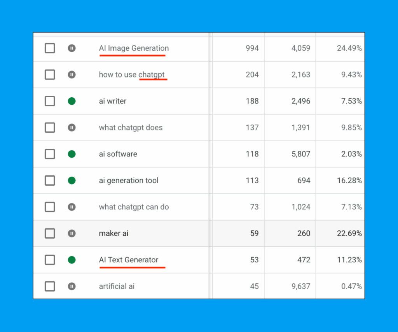Viewport: 398px width, 332px height.
Task: Click the paused status icon for artificial ai
Action: coord(72,286)
